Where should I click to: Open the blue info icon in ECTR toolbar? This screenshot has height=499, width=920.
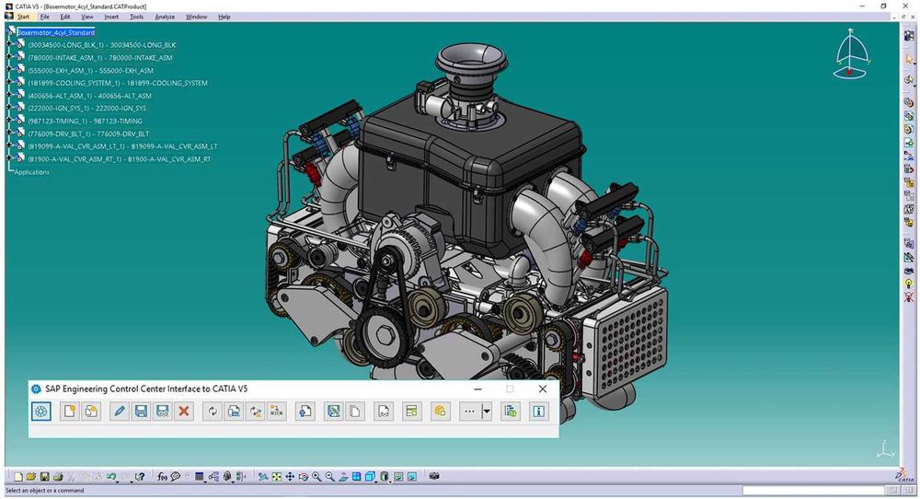[538, 412]
